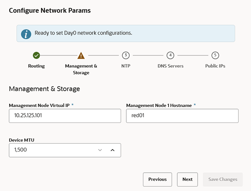Click the info icon in the banner
Screen dimensions: 251x191
[26, 34]
